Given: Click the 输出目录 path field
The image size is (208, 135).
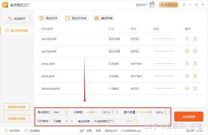Looking at the screenshot, I should coord(109,121).
